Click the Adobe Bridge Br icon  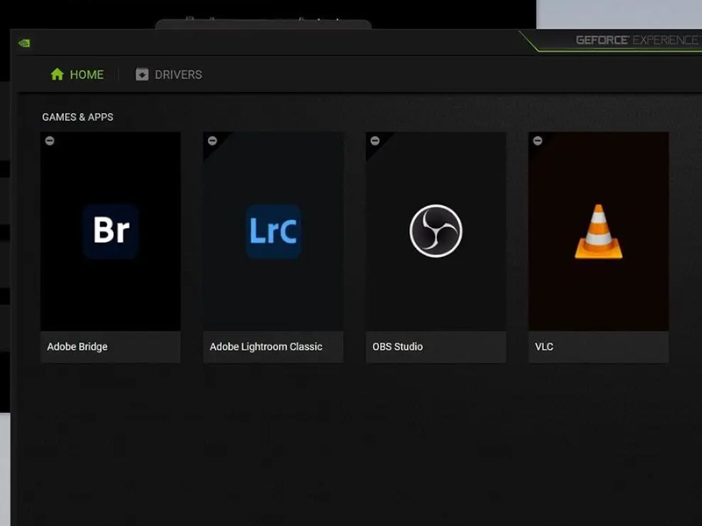click(111, 231)
